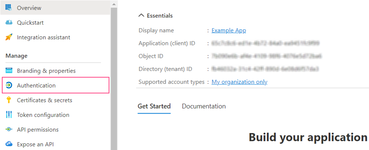Viewport: 369px width, 150px height.
Task: Click the blurred Object ID value
Action: (267, 56)
